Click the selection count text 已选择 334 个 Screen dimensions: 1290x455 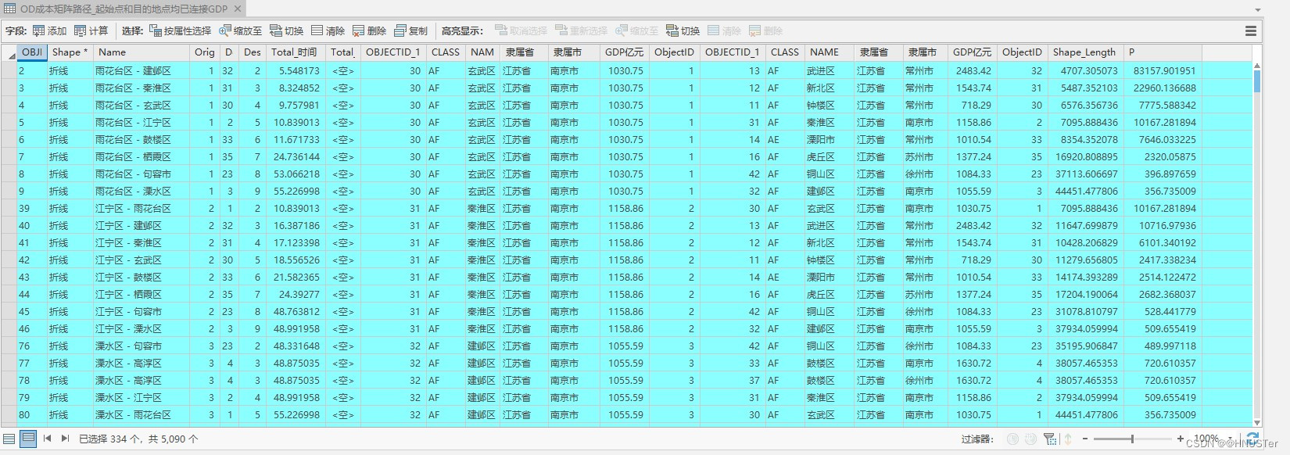[x=109, y=439]
